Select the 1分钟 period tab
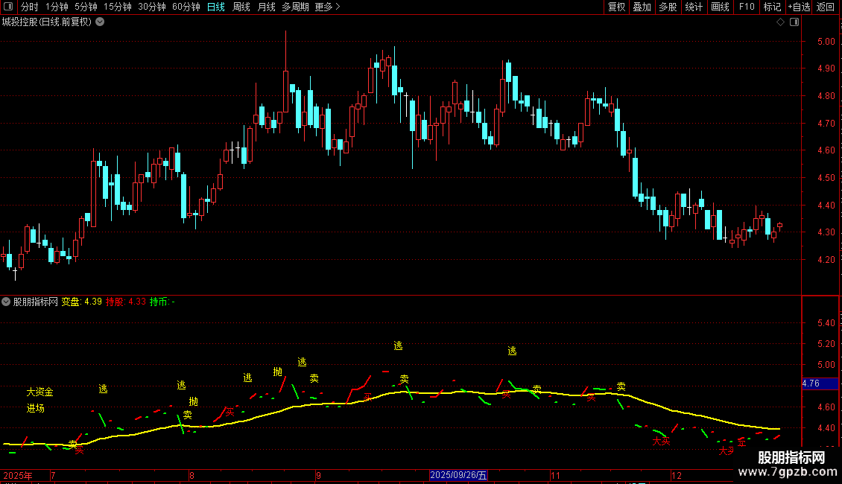Image resolution: width=842 pixels, height=484 pixels. pyautogui.click(x=57, y=7)
